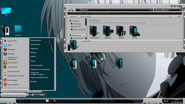Open Programas predeterminados

37,73
